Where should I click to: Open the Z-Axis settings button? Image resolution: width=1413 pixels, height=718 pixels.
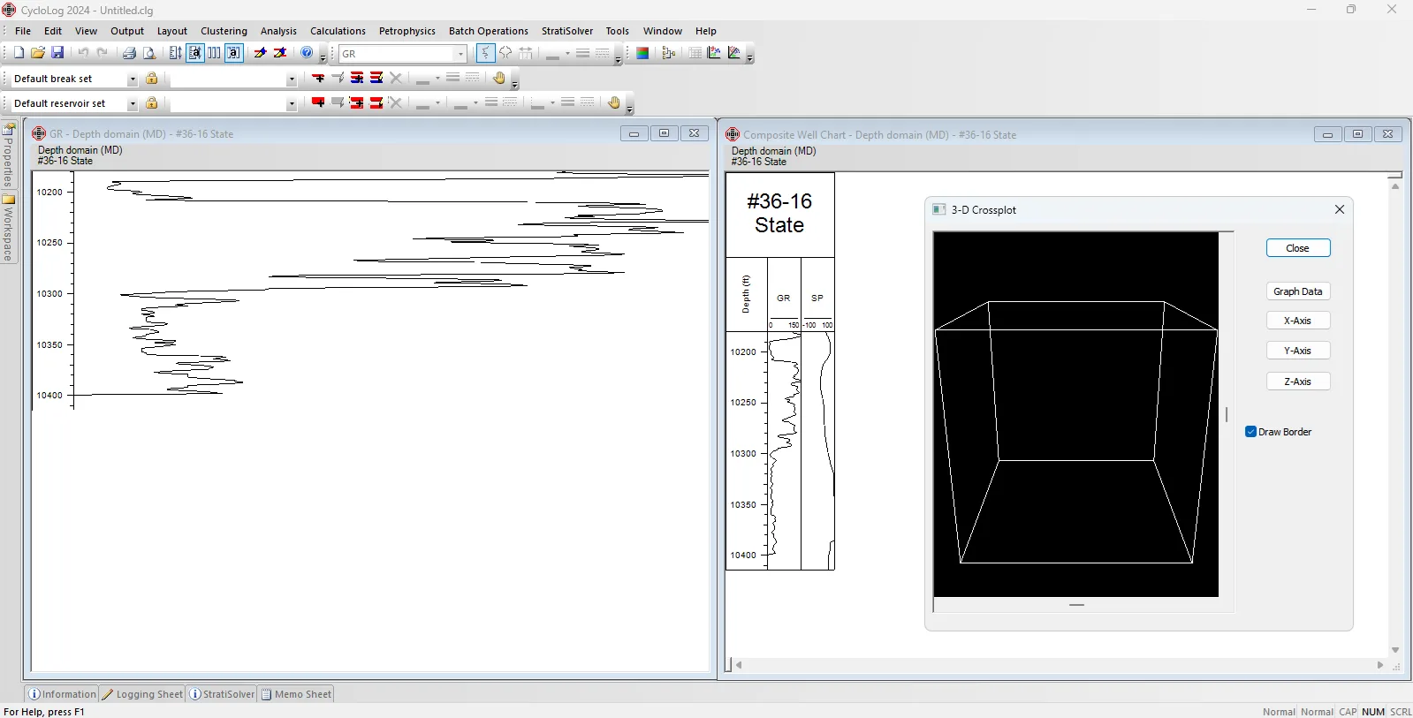coord(1298,382)
